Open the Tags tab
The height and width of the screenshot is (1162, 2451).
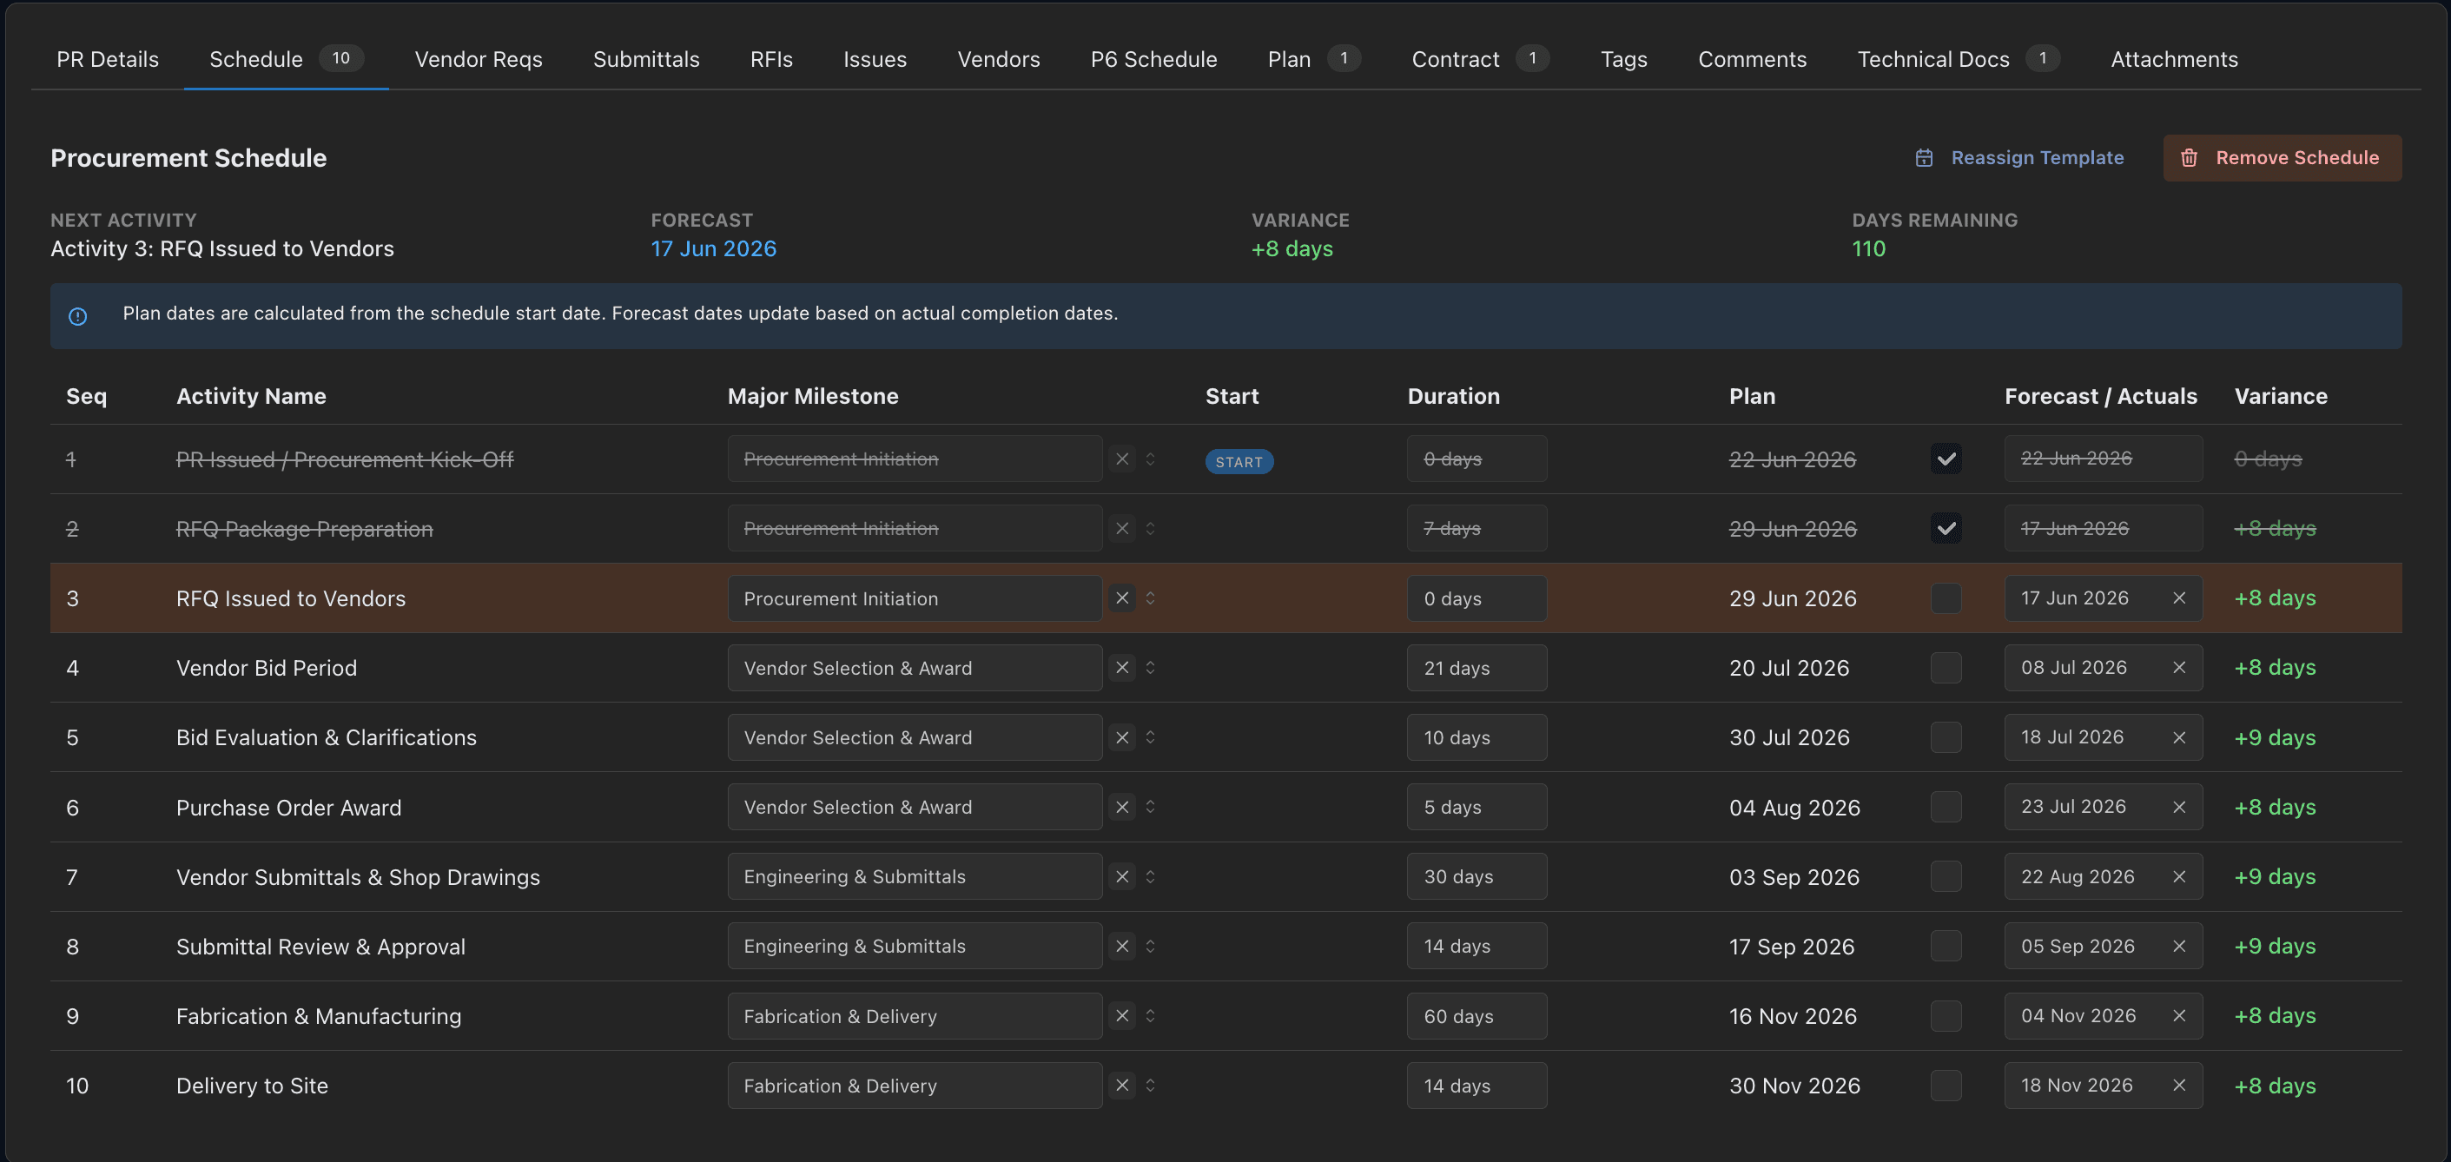pyautogui.click(x=1623, y=59)
